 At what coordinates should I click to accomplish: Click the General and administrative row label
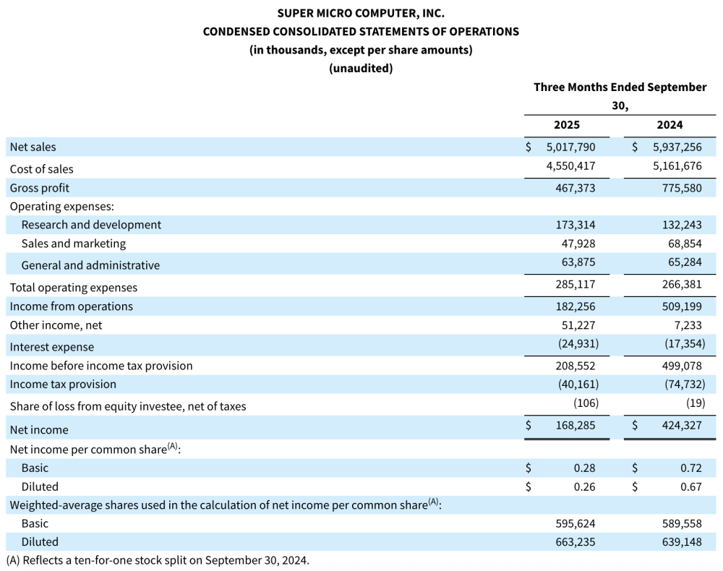click(90, 265)
